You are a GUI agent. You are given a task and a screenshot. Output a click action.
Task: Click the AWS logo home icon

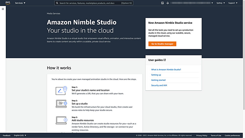click(8, 3)
